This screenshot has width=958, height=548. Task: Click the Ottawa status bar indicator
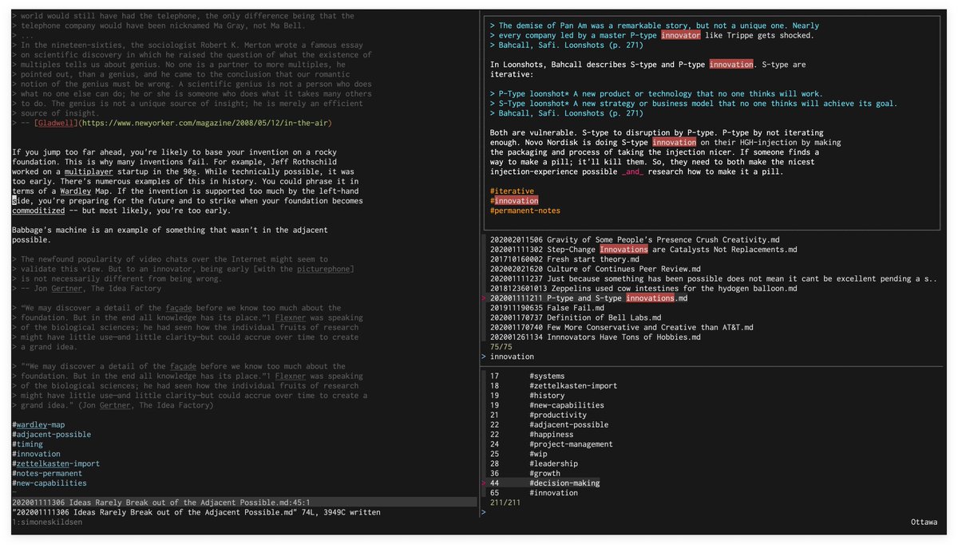tap(923, 522)
